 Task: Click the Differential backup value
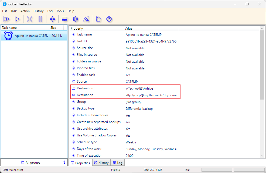(139, 109)
